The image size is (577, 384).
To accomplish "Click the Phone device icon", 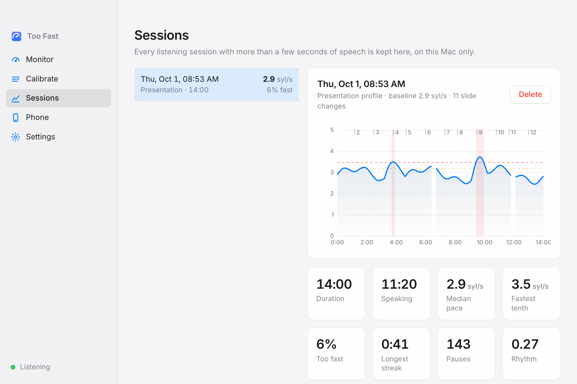I will point(16,118).
